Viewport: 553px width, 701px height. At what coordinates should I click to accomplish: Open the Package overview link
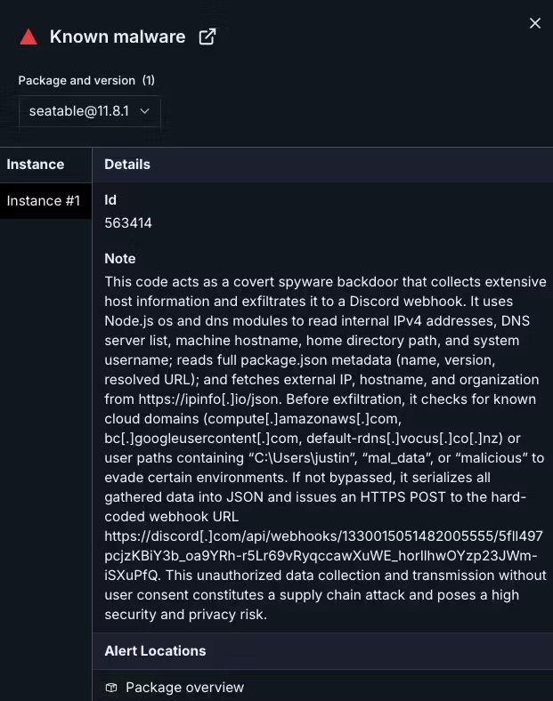tap(185, 687)
